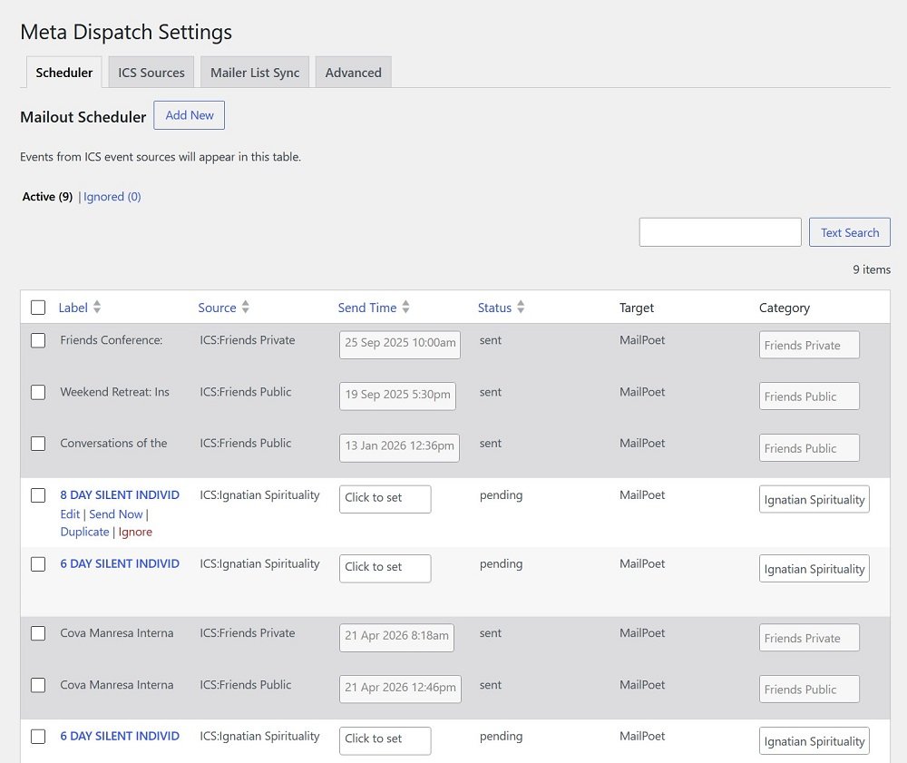Click send time field 21 Apr 2026 12:46pm

point(400,689)
